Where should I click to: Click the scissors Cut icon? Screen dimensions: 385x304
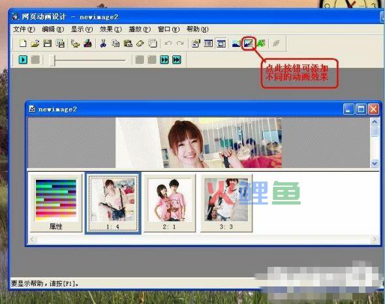coord(103,44)
